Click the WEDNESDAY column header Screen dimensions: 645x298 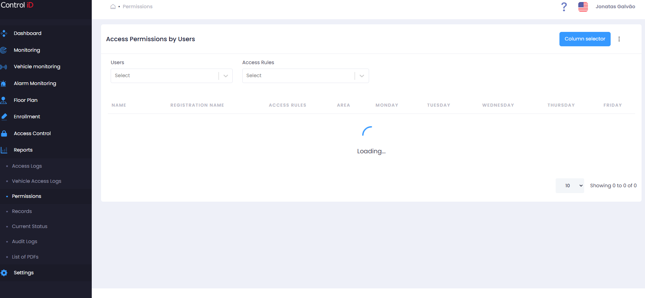498,105
